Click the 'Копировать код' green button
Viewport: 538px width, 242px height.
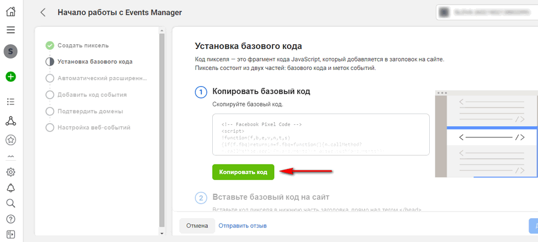(x=243, y=172)
